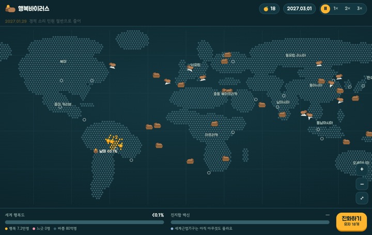The image size is (372, 235).
Task: Click capybara box south of 동남아시아 islands
Action: click(x=346, y=142)
